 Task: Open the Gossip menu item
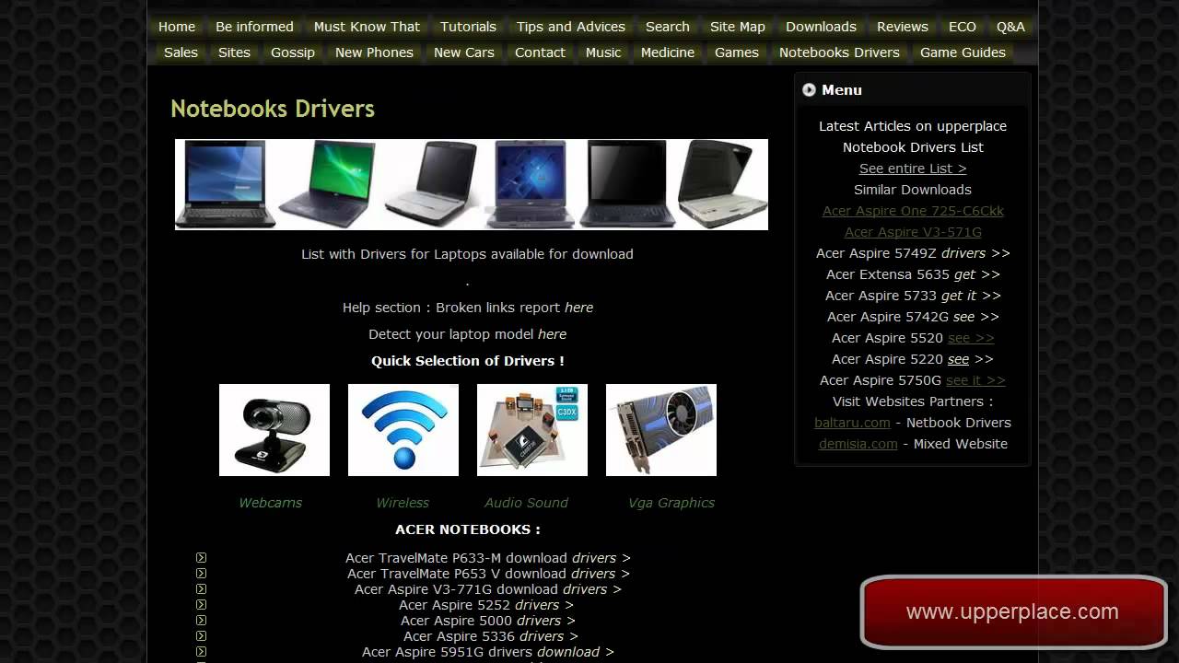[x=293, y=52]
